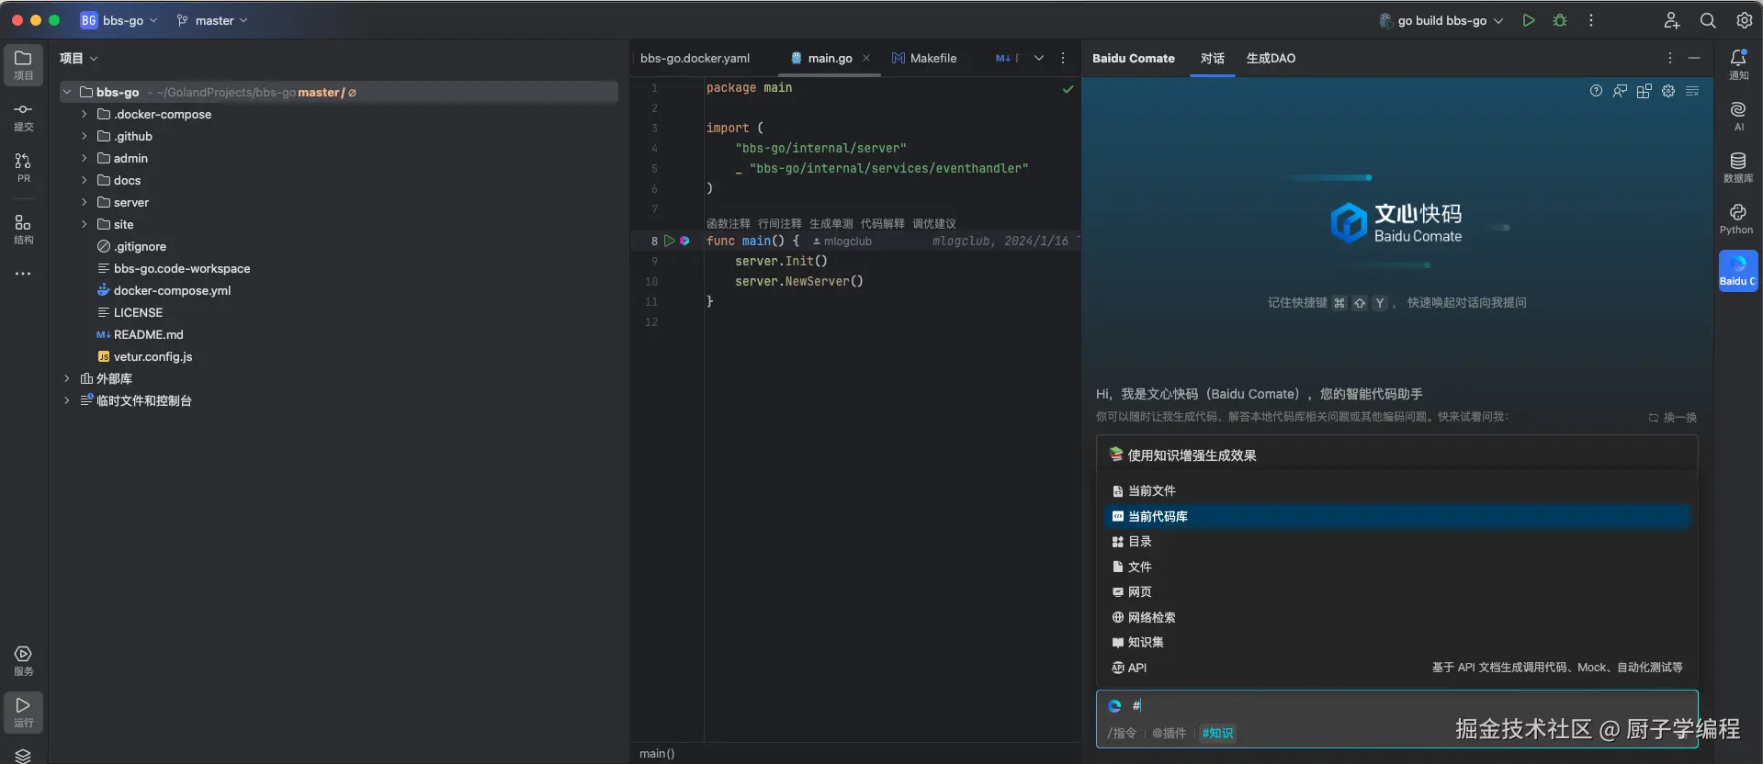Choose API from the knowledge list
Image resolution: width=1763 pixels, height=764 pixels.
(x=1396, y=668)
